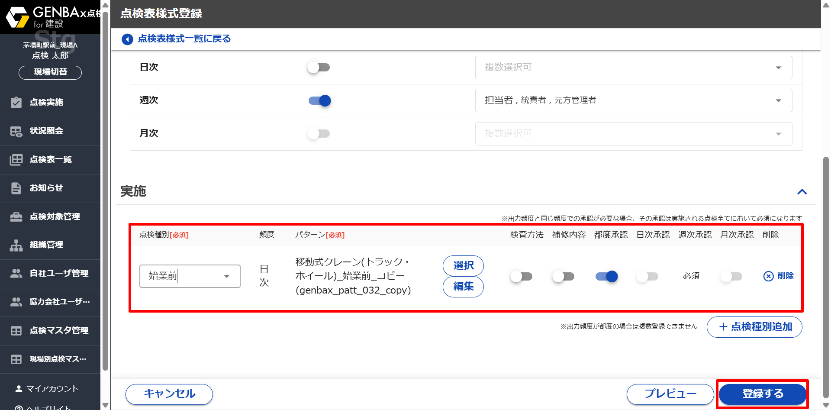Click the 点検表一覧 table icon

(16, 160)
